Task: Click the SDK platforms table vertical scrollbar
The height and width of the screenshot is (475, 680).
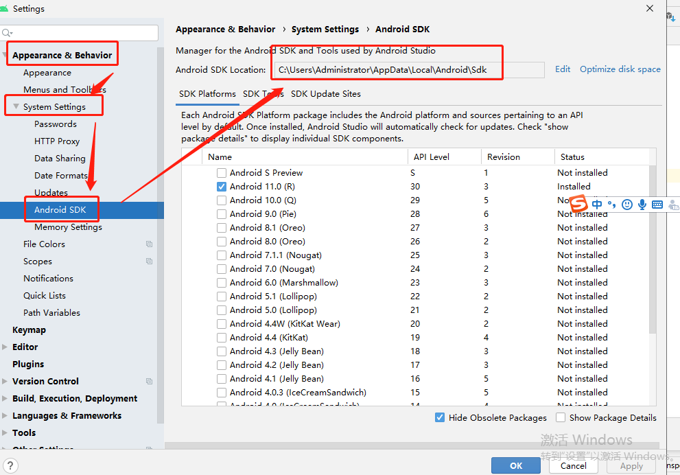Action: point(653,249)
